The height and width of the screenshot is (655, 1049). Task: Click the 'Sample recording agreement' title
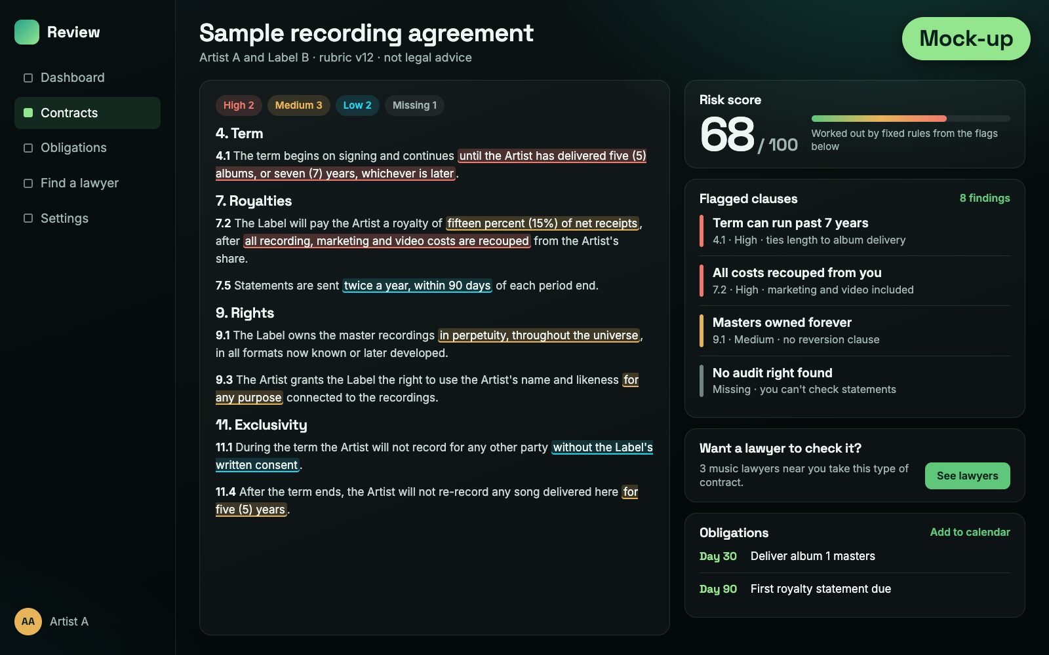click(366, 33)
